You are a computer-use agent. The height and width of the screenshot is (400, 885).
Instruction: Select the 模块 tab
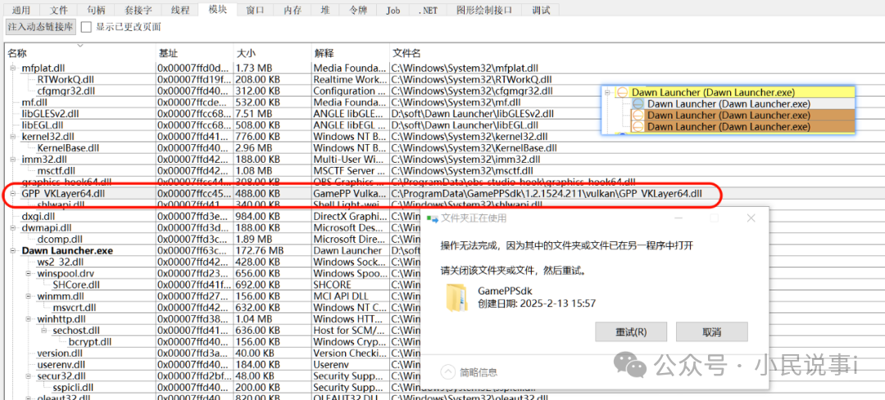(217, 9)
